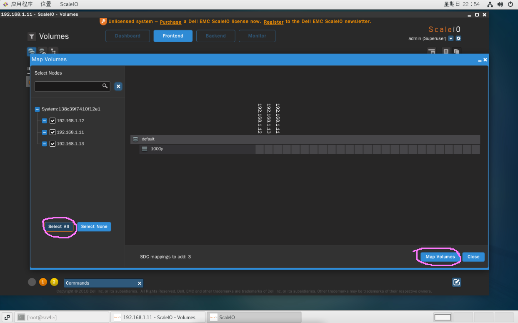Click the Volumes filter funnel icon
518x323 pixels.
pos(32,37)
